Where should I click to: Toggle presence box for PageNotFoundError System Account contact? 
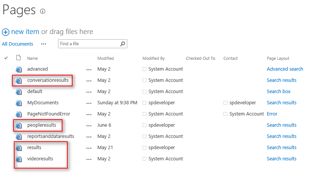click(225, 114)
